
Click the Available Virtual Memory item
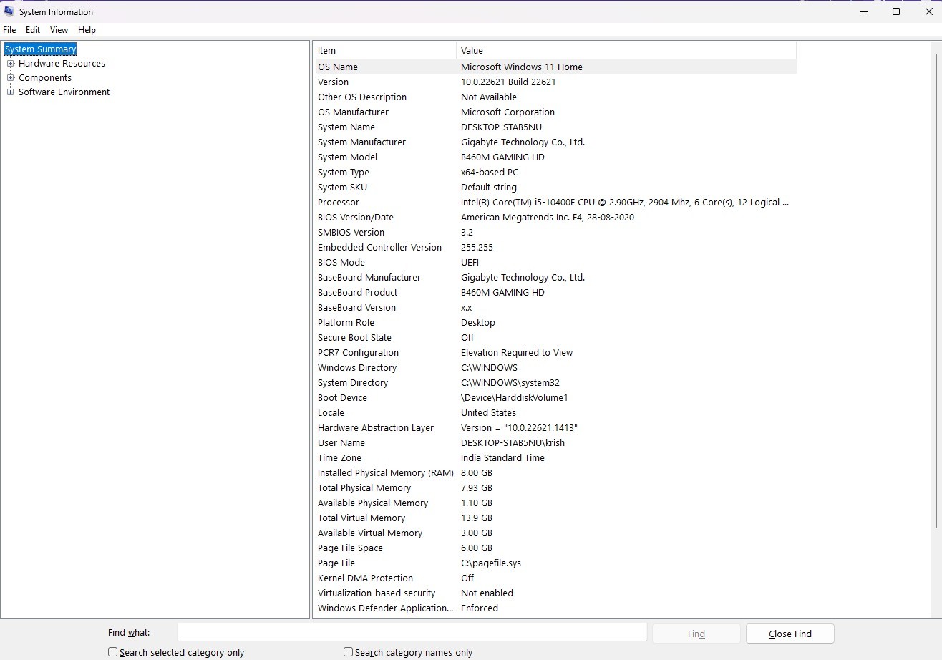click(370, 533)
